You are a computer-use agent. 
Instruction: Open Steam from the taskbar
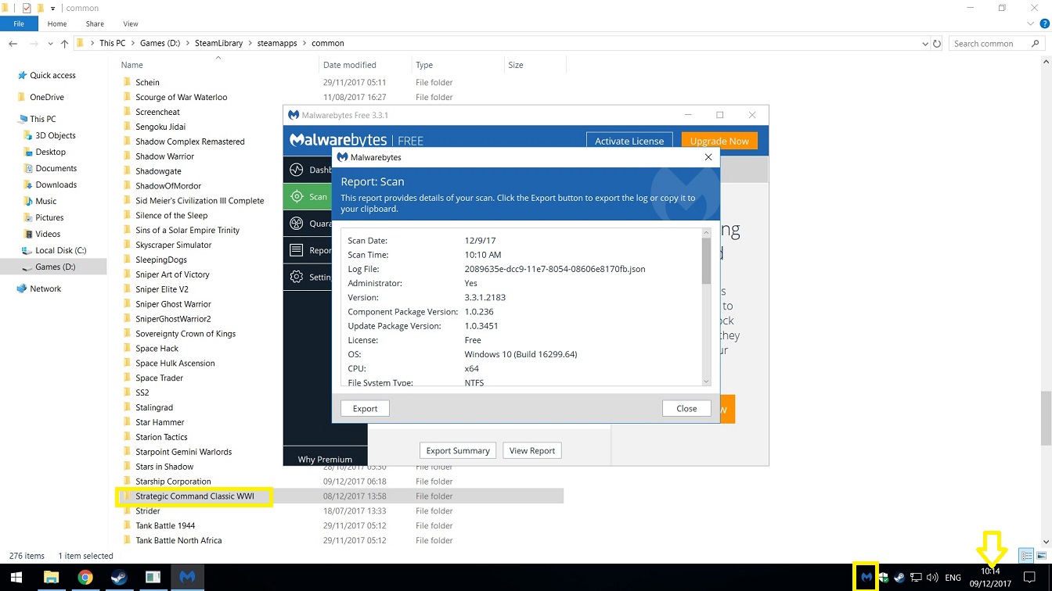pos(119,578)
